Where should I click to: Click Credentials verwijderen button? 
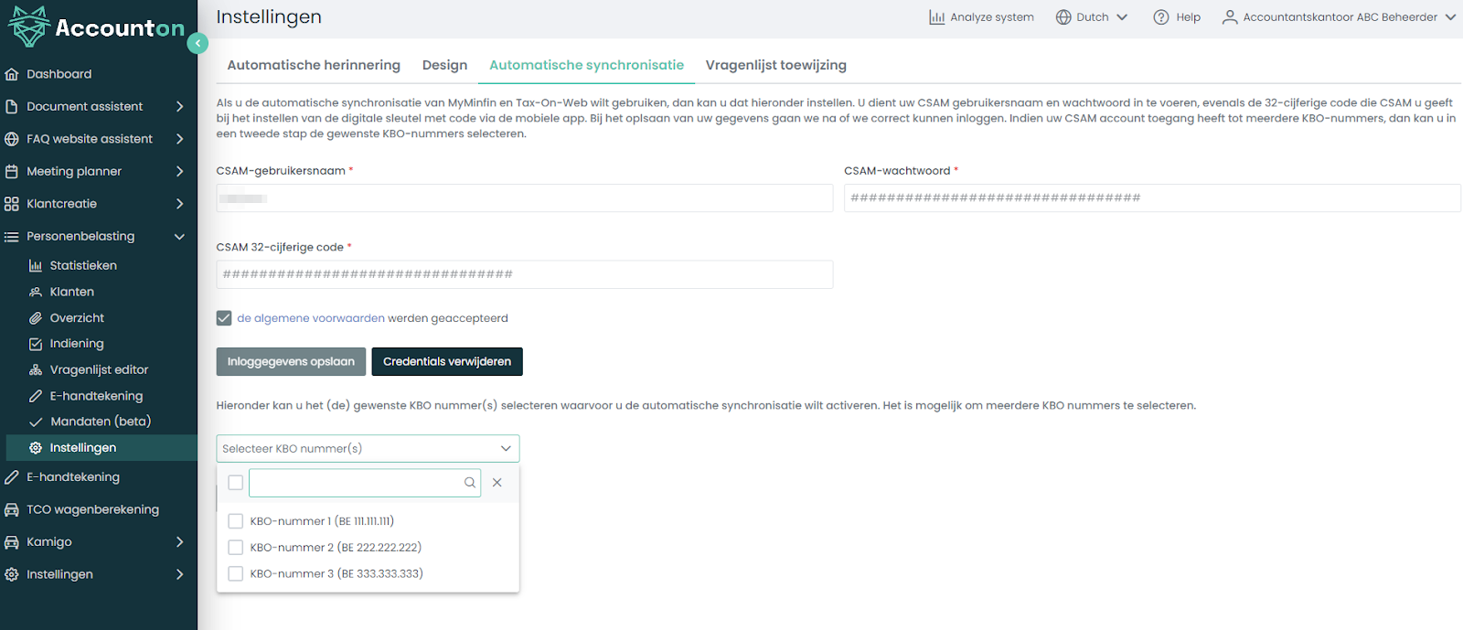[x=447, y=362]
